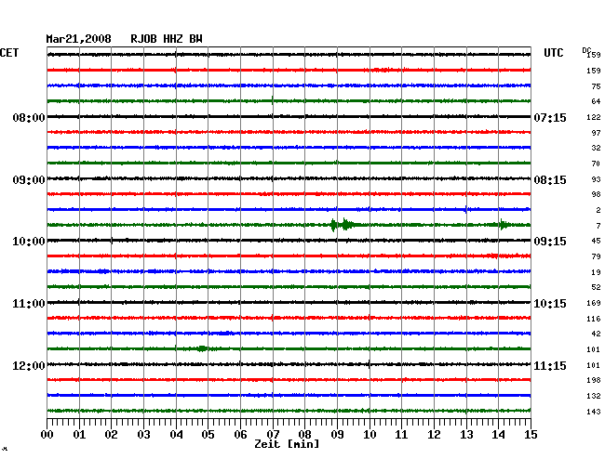The image size is (605, 459).
Task: Click small seismic burst near minute 14 on green trace
Action: click(x=504, y=225)
